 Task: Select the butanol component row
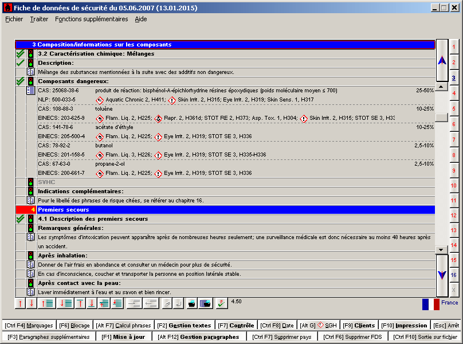(236, 150)
